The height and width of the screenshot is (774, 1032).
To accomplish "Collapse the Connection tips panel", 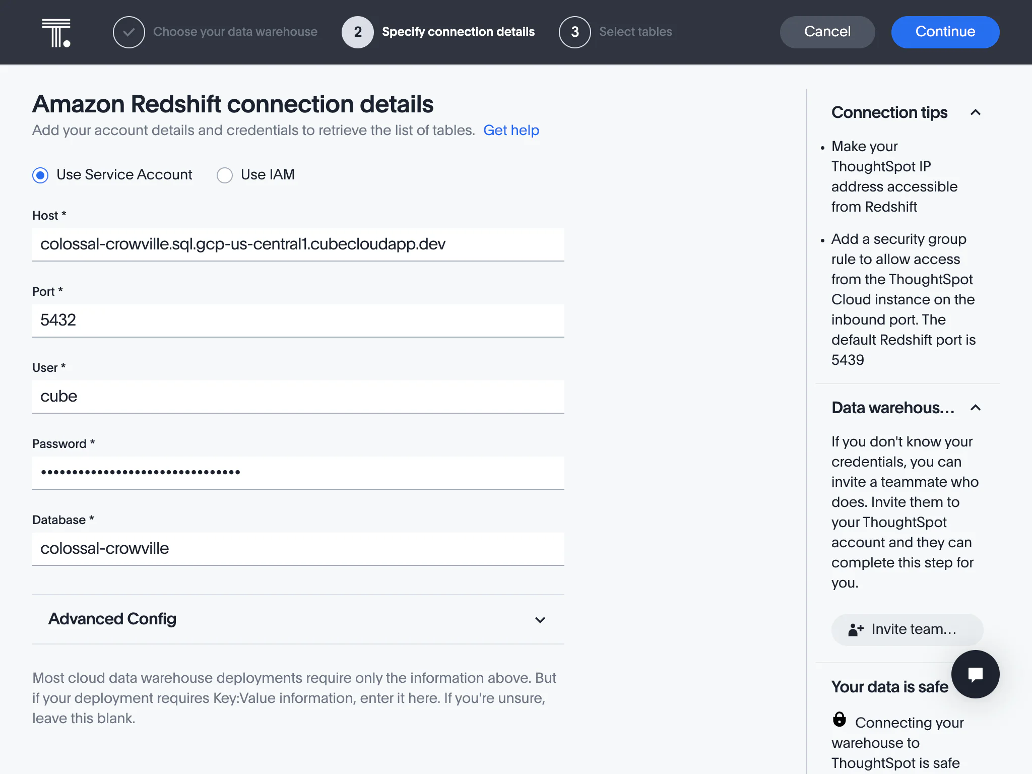I will tap(976, 112).
